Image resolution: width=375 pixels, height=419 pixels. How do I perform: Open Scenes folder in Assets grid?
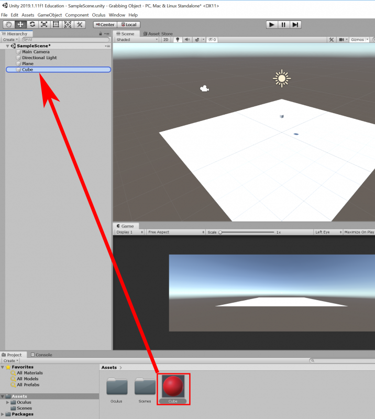click(145, 387)
